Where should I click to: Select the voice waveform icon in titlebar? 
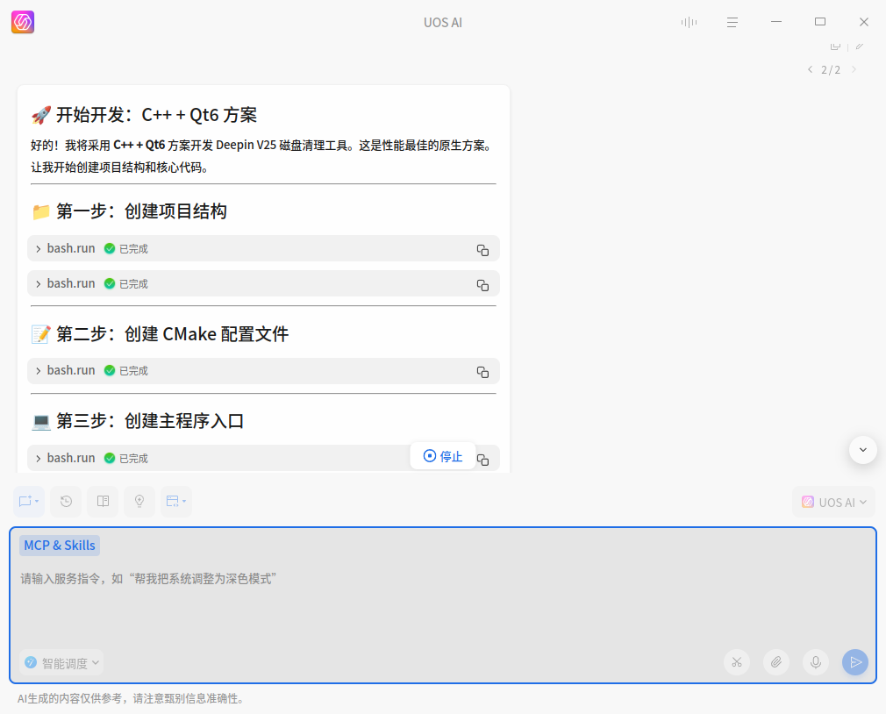click(x=689, y=22)
